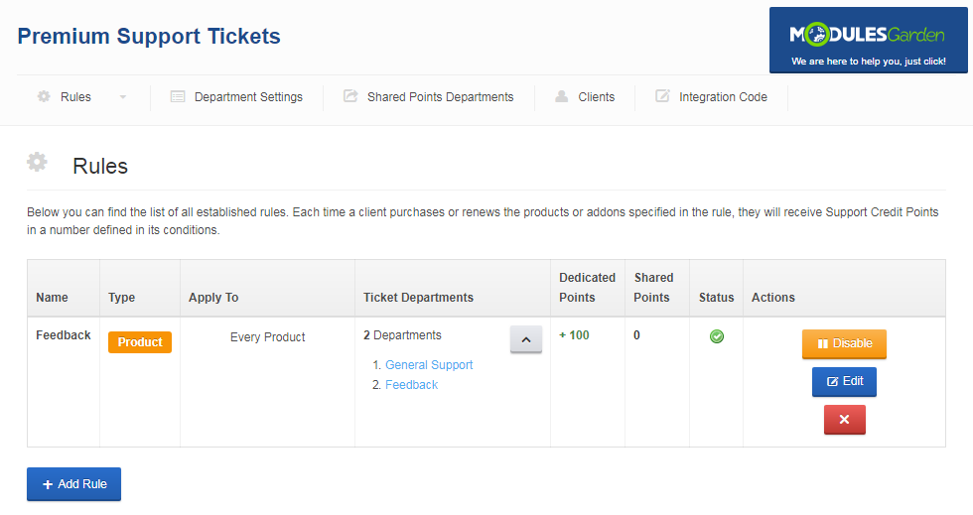Click the Rules page heading

pyautogui.click(x=100, y=167)
